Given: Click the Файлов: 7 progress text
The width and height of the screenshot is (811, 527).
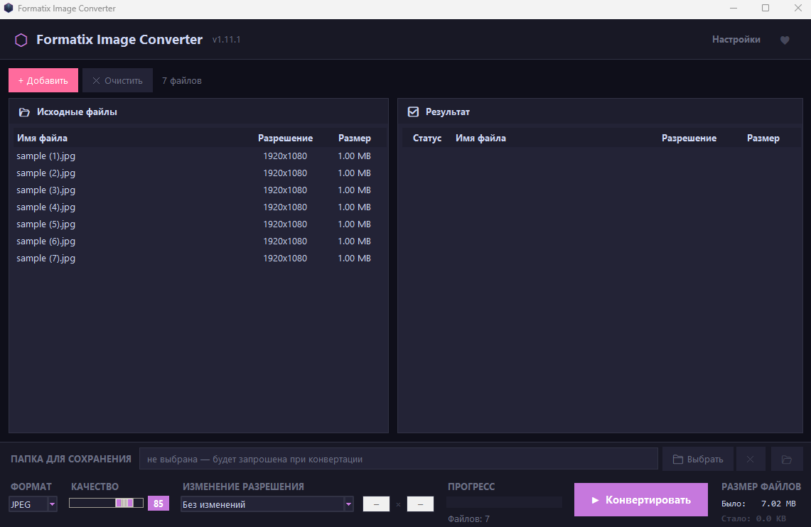Looking at the screenshot, I should 468,518.
